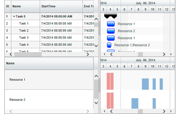This screenshot has width=180, height=114.
Task: Click the task bar labeled Resource 1,Resource 2
Action: click(x=109, y=45)
